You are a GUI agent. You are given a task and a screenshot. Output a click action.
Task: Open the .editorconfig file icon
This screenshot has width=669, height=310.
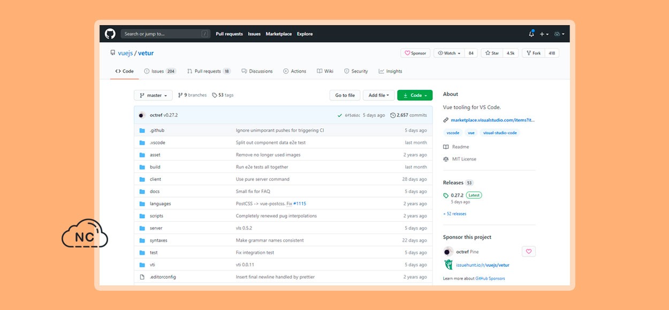pyautogui.click(x=142, y=277)
